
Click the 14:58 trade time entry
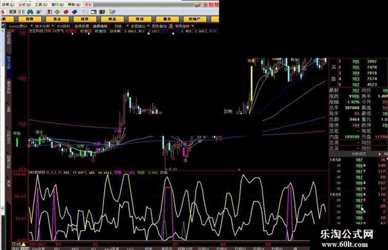(x=335, y=160)
